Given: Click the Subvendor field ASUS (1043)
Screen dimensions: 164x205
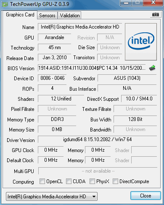Looking at the screenshot, I should coord(127,78).
